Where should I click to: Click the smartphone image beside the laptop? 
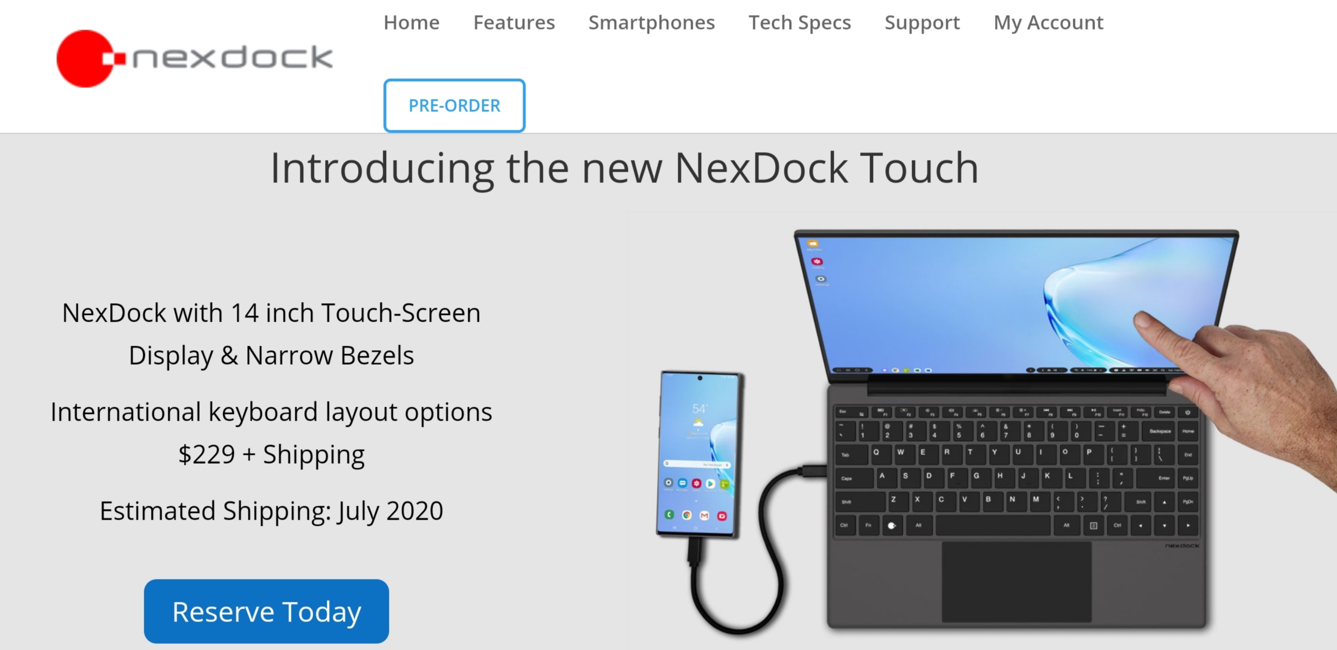click(700, 454)
